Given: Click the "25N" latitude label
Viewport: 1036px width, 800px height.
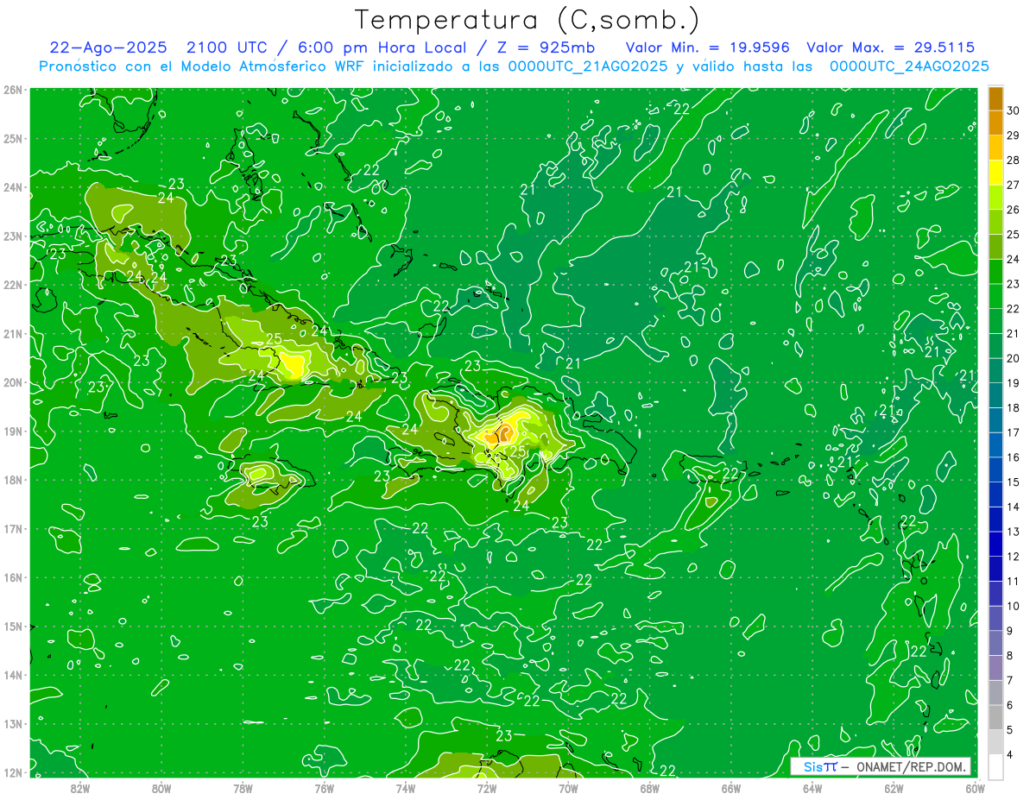Looking at the screenshot, I should click(x=13, y=138).
